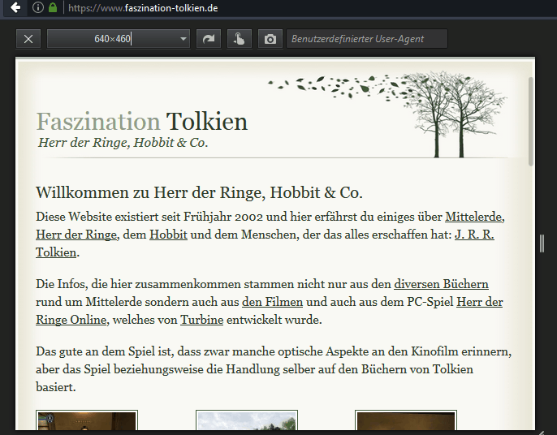Open the diversen Büchern link
557x435 pixels.
coord(441,284)
